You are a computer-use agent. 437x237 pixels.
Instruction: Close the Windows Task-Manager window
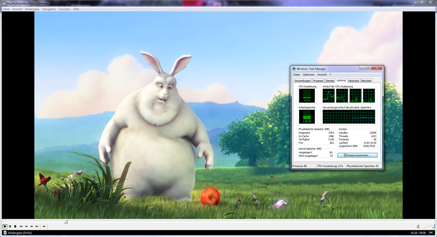point(377,68)
